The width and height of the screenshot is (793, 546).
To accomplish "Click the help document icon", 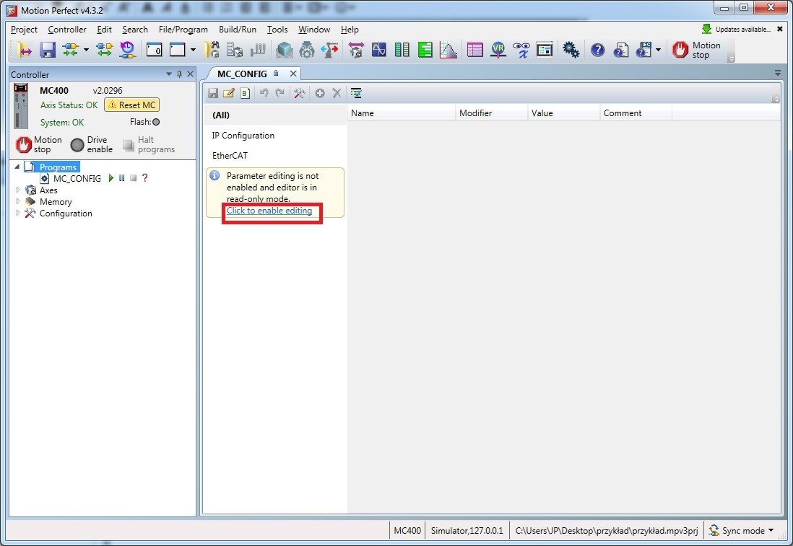I will [621, 50].
